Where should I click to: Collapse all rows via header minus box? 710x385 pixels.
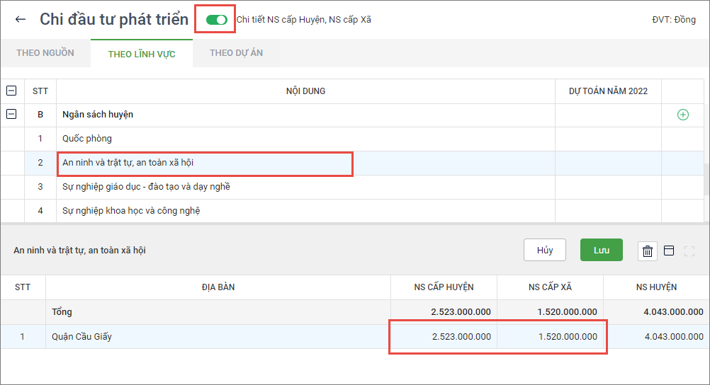(x=11, y=91)
